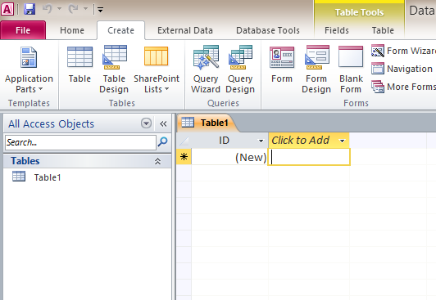Click the Undo arrow in the toolbar
The height and width of the screenshot is (300, 436).
47,9
